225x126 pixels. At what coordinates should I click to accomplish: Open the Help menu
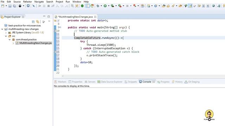coord(86,1)
